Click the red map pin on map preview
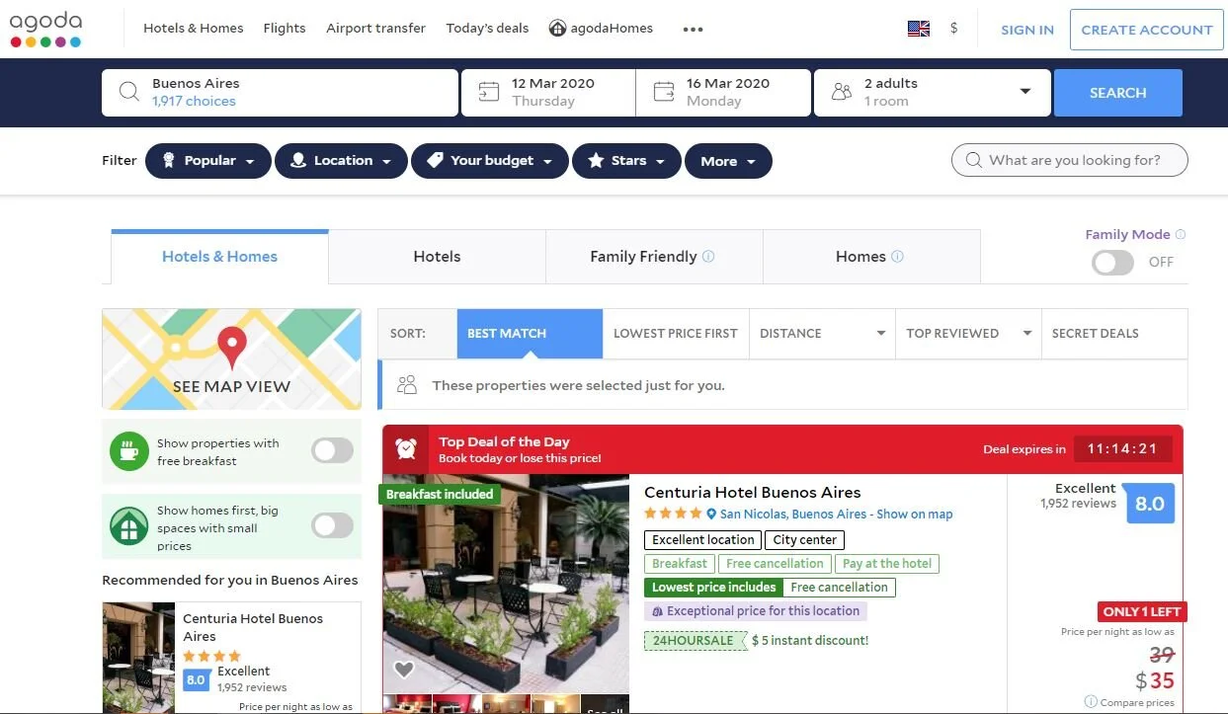Viewport: 1228px width, 714px height. [x=232, y=347]
